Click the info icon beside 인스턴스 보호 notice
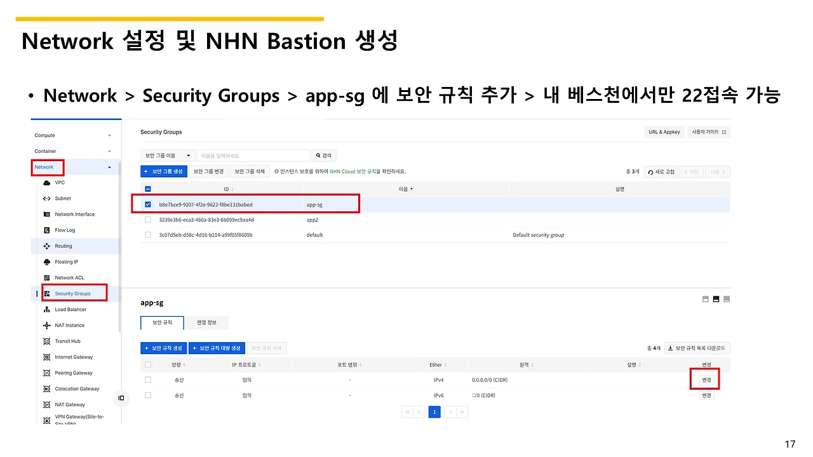The image size is (813, 457). pos(276,171)
